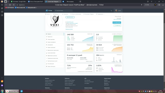This screenshot has height=93, width=165.
Task: Open the support account link in description
Action: coord(74,23)
